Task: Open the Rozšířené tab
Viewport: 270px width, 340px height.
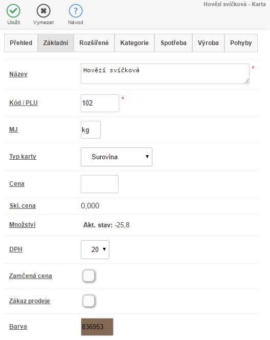Action: (94, 43)
